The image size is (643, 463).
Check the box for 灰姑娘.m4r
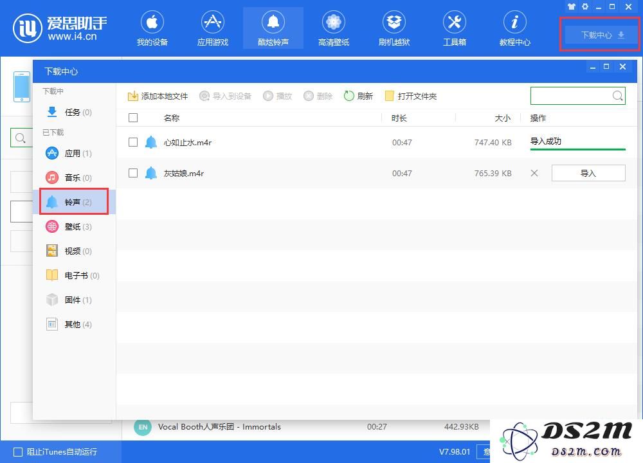(133, 172)
